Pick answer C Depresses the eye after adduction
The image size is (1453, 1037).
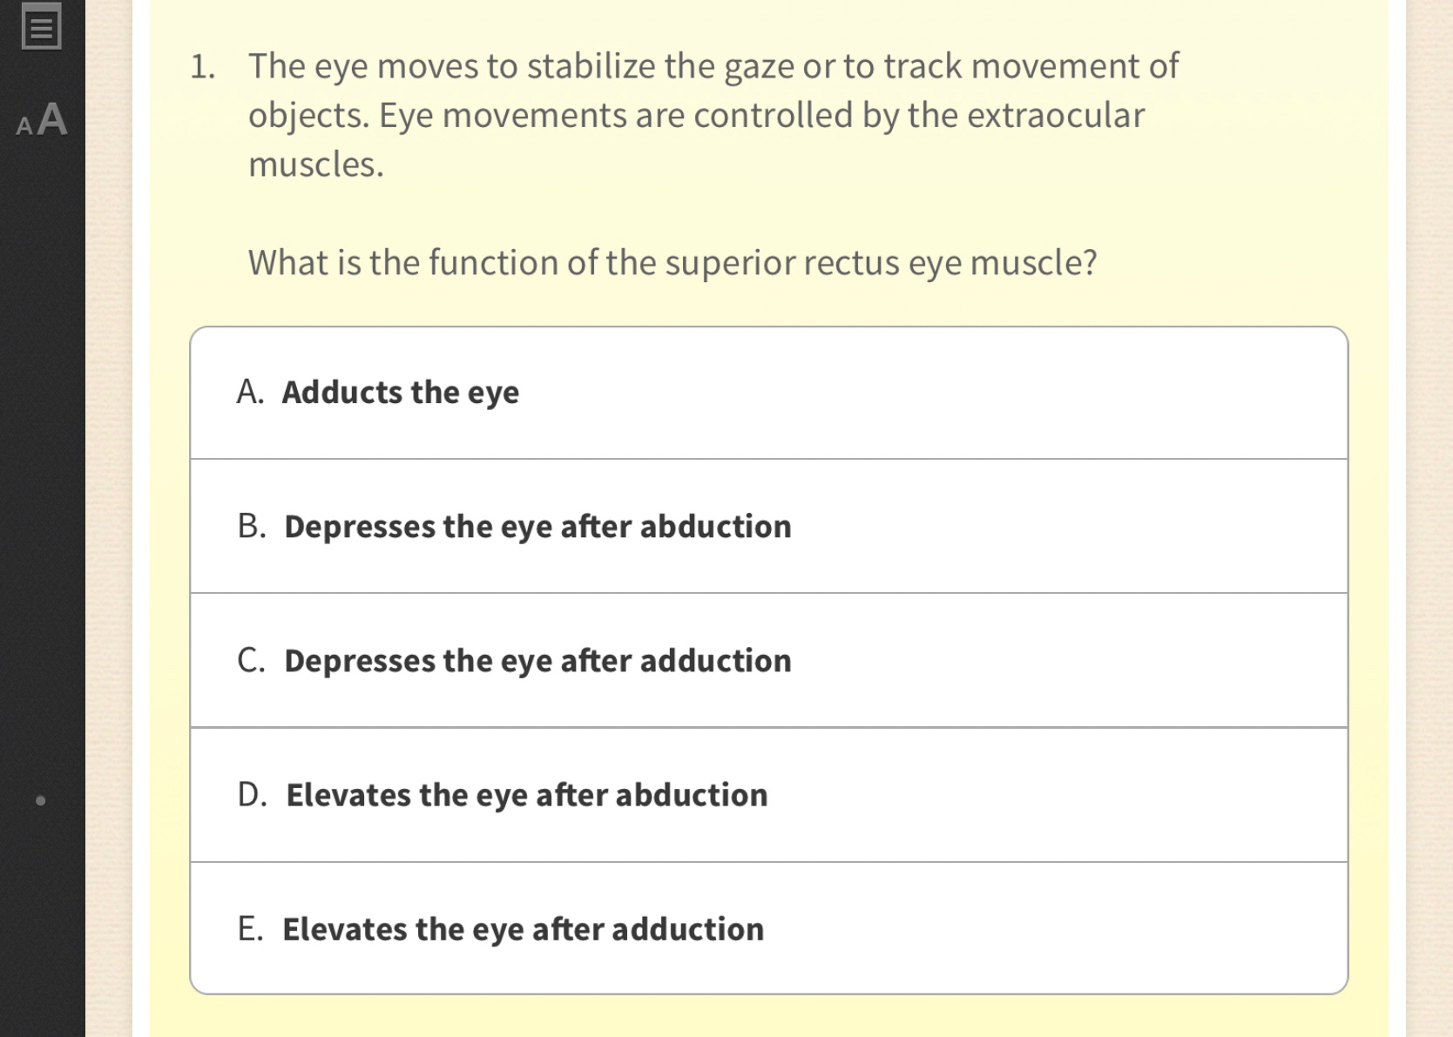point(768,660)
